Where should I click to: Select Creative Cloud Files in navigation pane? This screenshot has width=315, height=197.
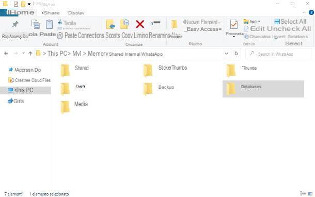29,80
